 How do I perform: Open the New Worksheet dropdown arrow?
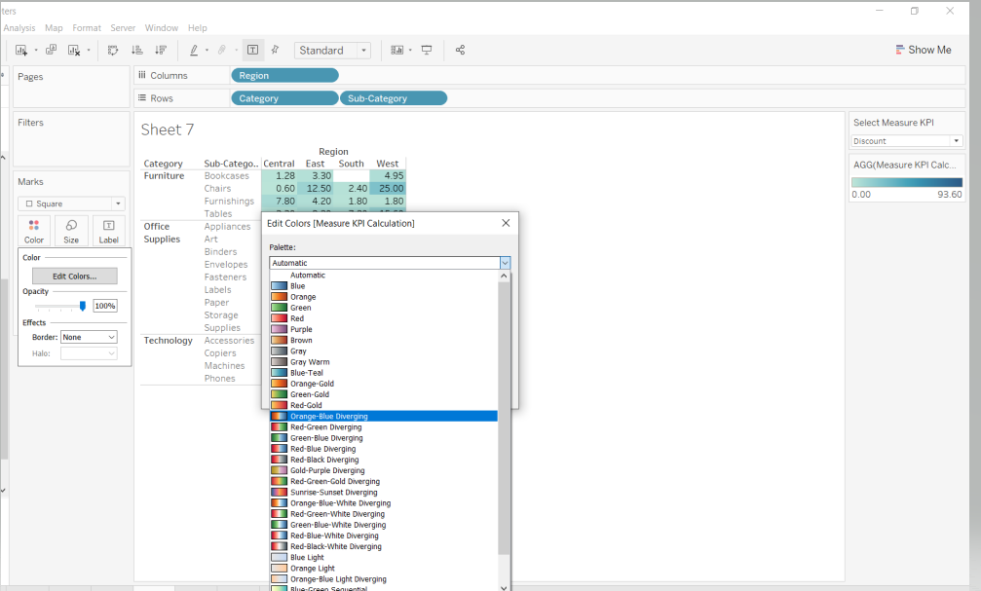(36, 50)
